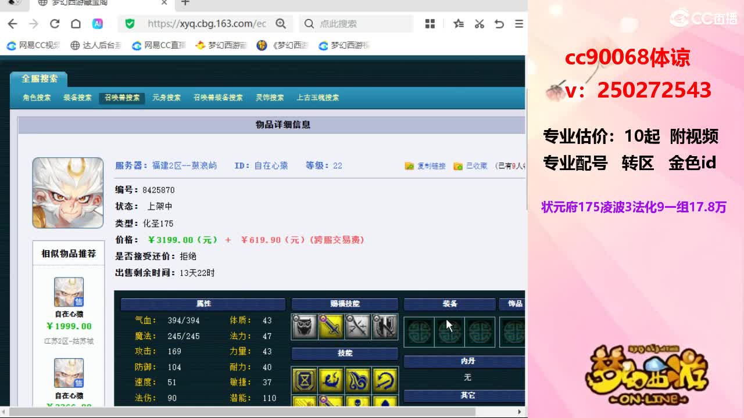Select the swirling cloud skill icon

tap(358, 380)
